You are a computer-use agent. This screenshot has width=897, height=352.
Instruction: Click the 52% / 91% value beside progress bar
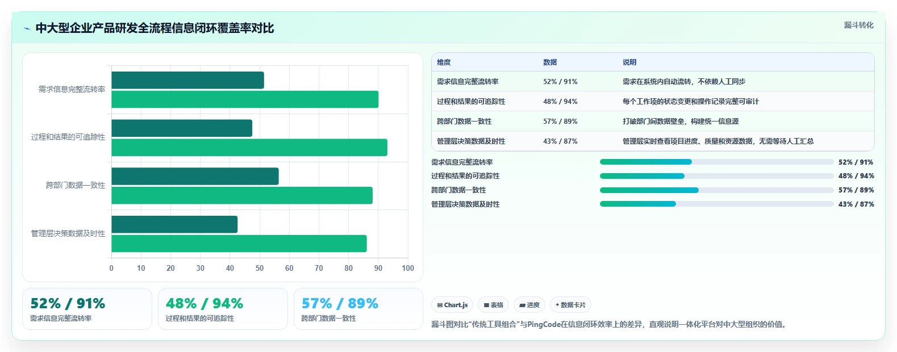coord(856,162)
